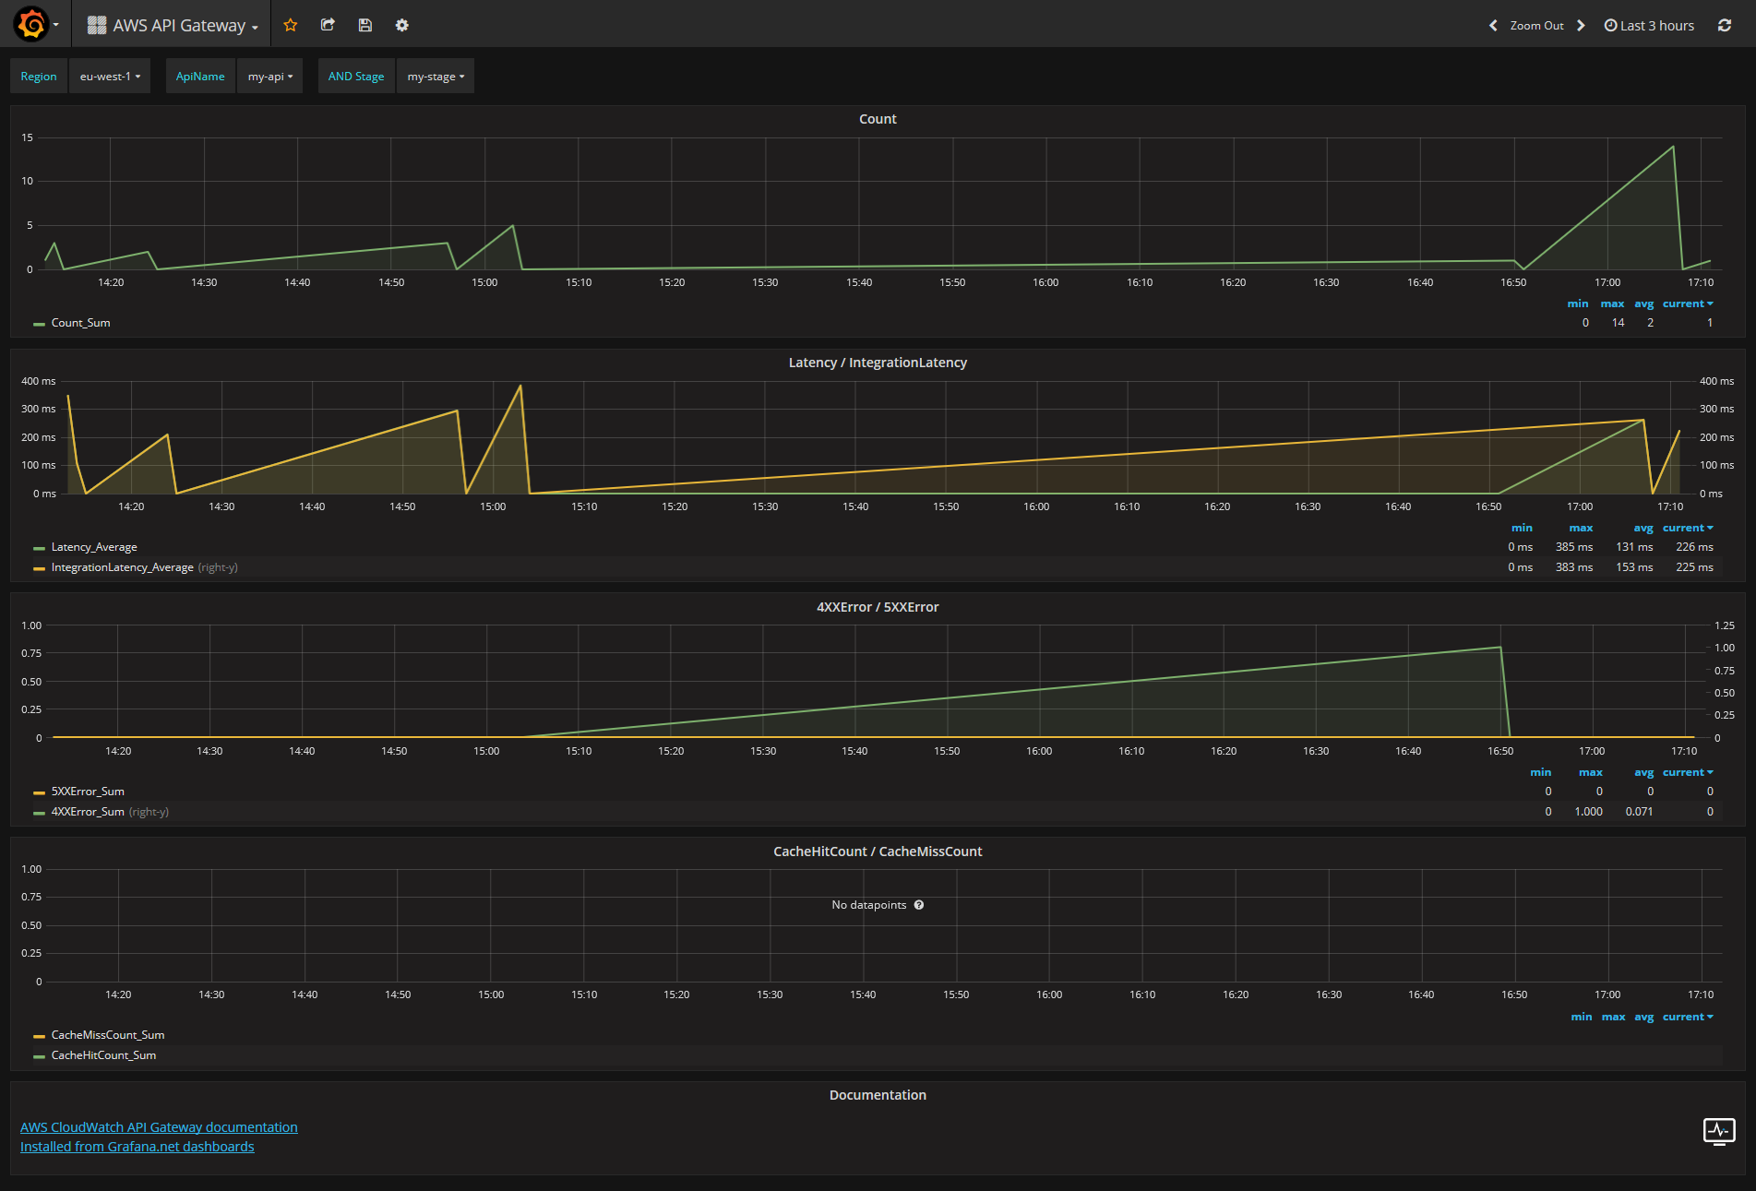Refresh the dashboard
Image resolution: width=1756 pixels, height=1191 pixels.
(1725, 26)
